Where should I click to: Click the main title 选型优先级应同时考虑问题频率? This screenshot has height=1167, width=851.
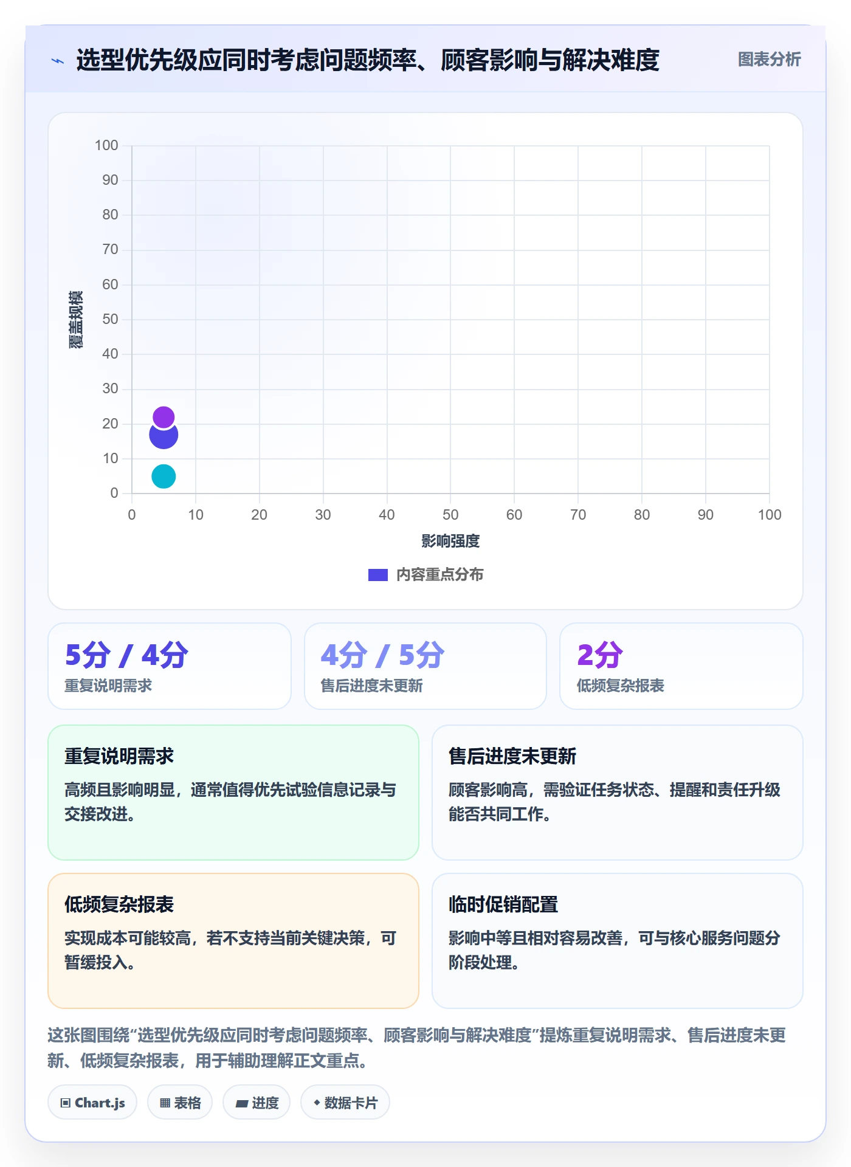tap(367, 60)
